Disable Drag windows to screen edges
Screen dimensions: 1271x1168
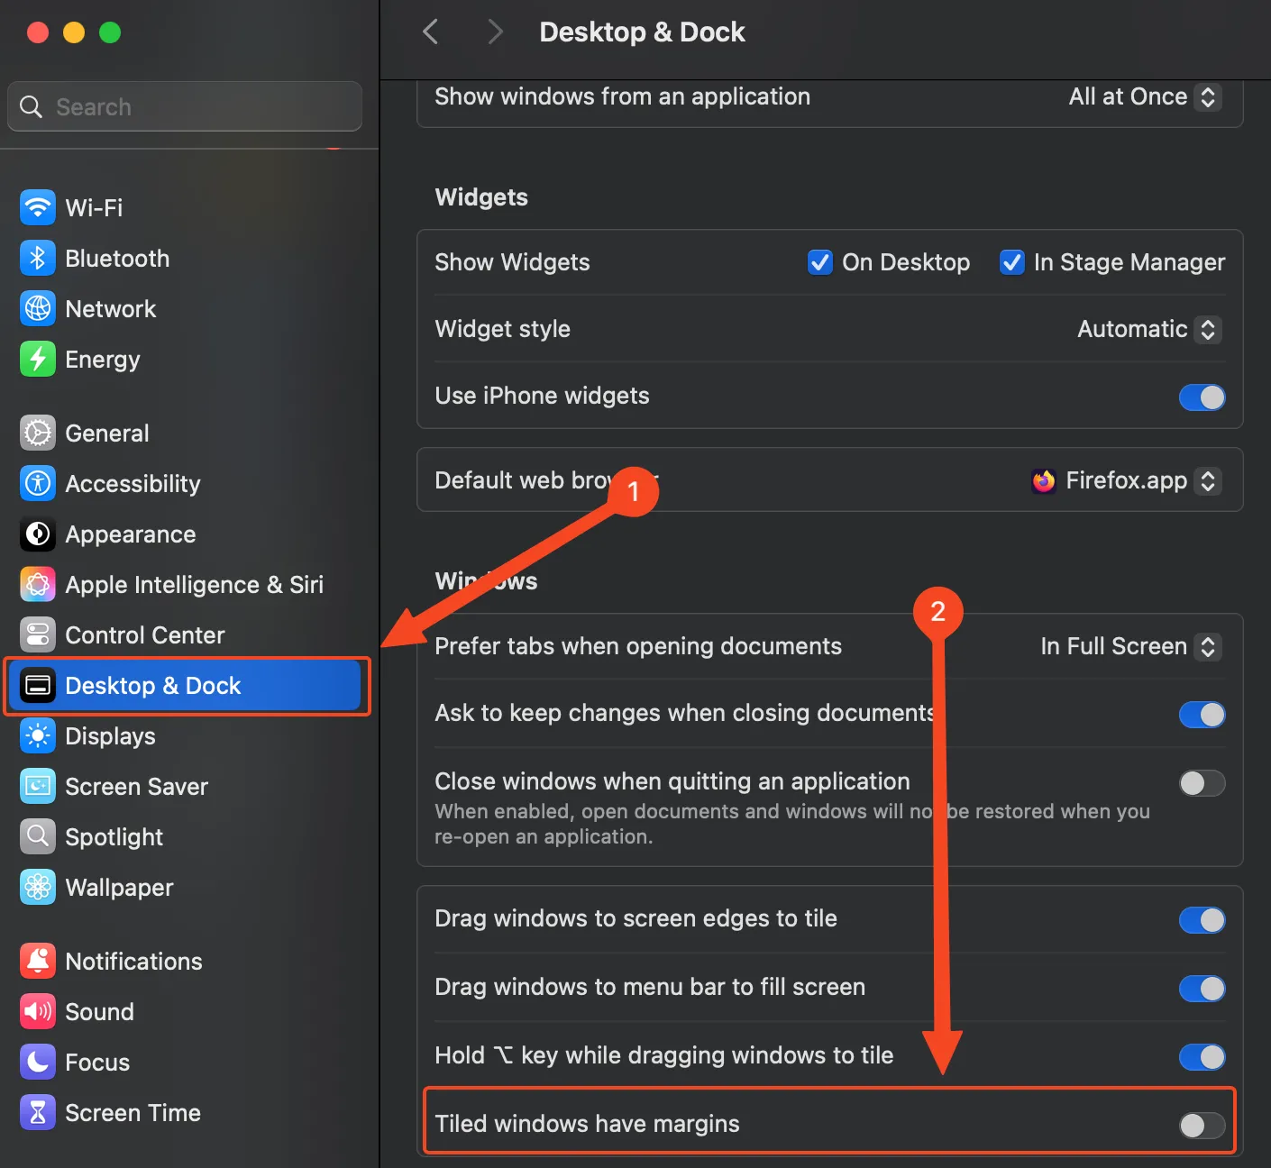pos(1202,920)
